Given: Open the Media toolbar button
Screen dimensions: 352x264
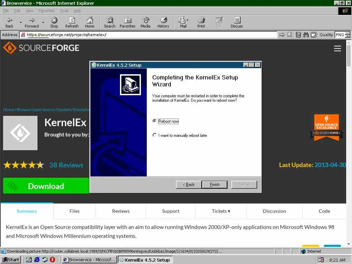Looking at the screenshot, I should 145,22.
